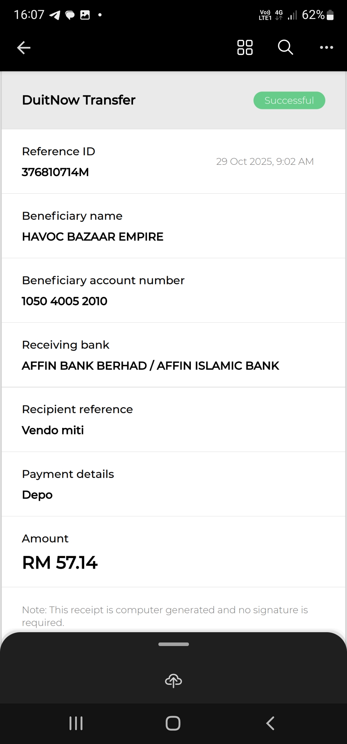Viewport: 347px width, 744px height.
Task: Tap beneficiary account number 1050 4005 2010
Action: point(65,301)
